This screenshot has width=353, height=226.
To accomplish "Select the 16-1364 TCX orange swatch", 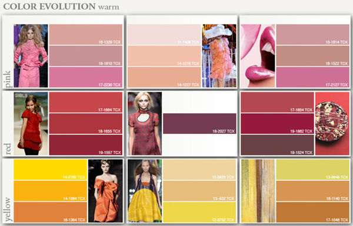I will point(51,212).
